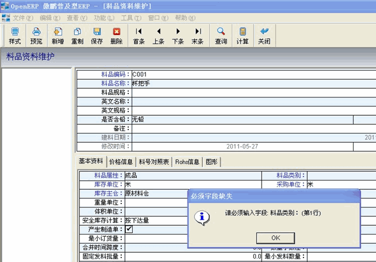The image size is (376, 262).
Task: Go to previous record using 上条
Action: pyautogui.click(x=159, y=36)
